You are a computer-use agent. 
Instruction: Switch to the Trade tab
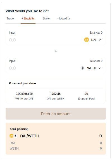tap(10, 18)
